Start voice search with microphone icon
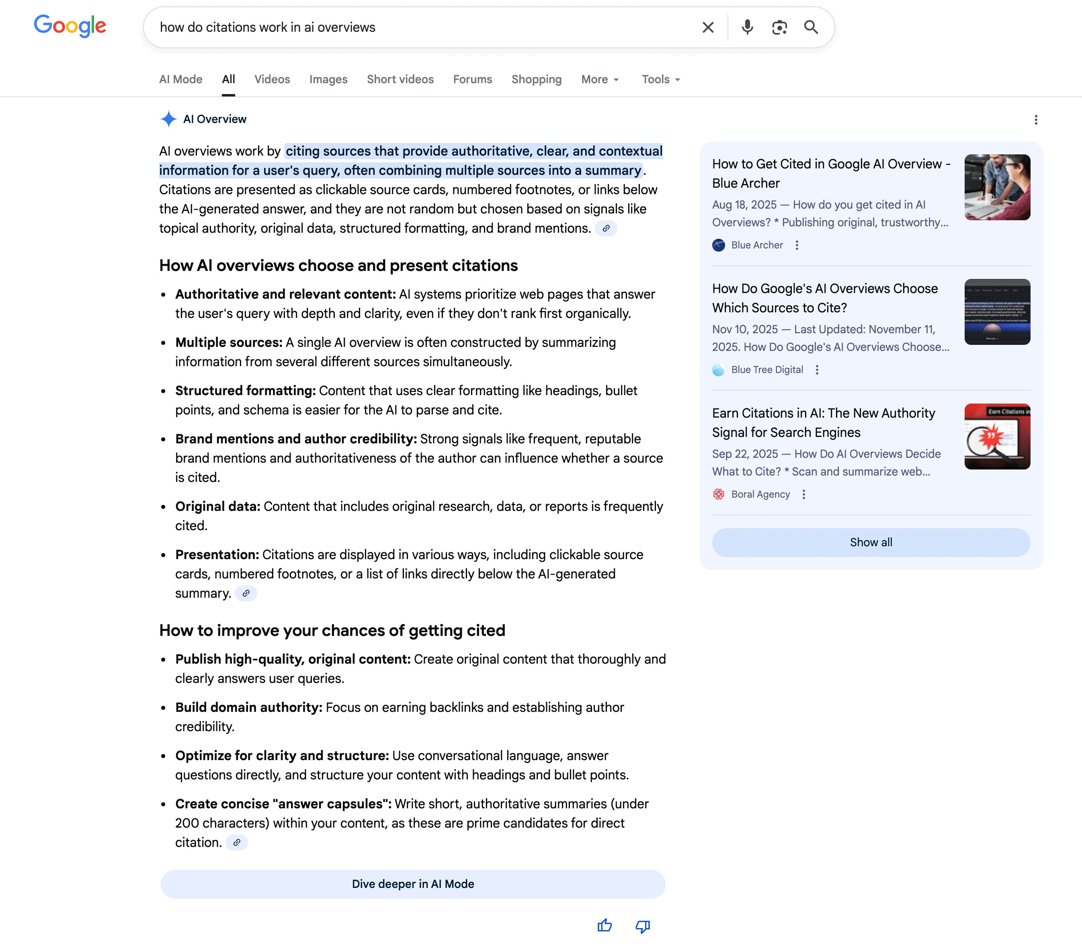The height and width of the screenshot is (947, 1082). (x=747, y=27)
